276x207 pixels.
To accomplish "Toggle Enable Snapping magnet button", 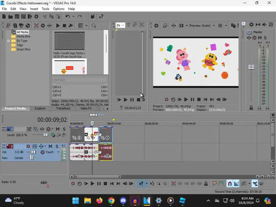I will 230,184.
